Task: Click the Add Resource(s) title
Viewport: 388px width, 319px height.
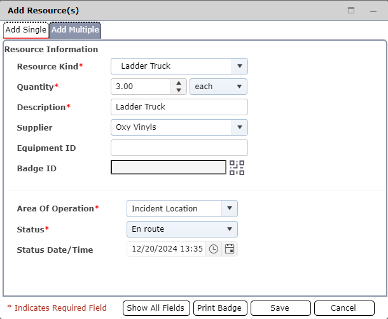Action: pyautogui.click(x=43, y=11)
